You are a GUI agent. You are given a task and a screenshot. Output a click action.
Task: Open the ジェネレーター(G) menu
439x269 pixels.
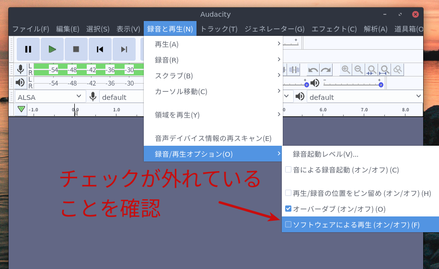coord(274,29)
